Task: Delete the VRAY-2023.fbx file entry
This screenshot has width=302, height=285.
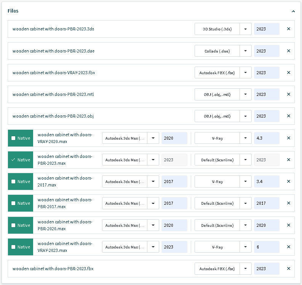Action: (x=288, y=73)
